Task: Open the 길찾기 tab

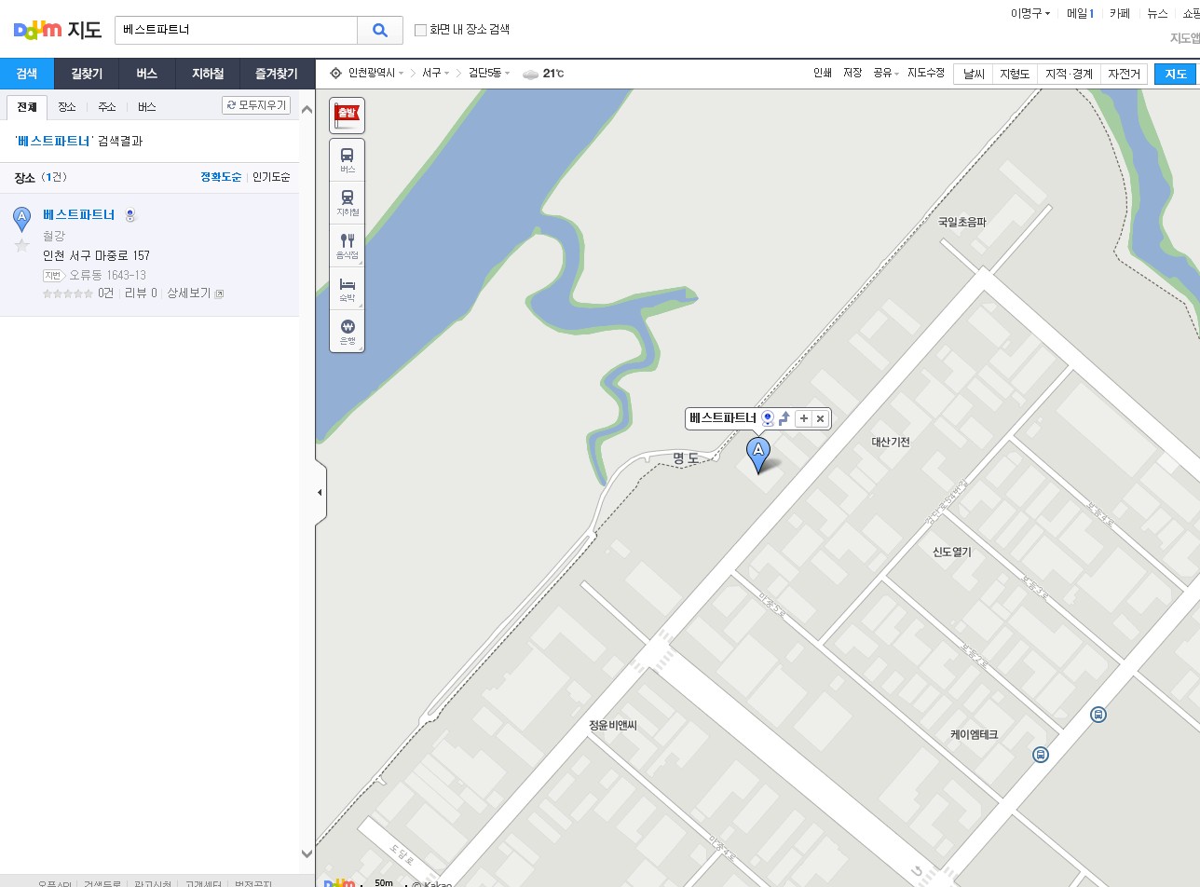Action: coord(87,74)
